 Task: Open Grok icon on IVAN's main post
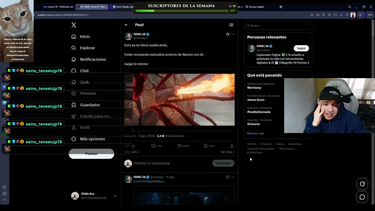tap(228, 34)
